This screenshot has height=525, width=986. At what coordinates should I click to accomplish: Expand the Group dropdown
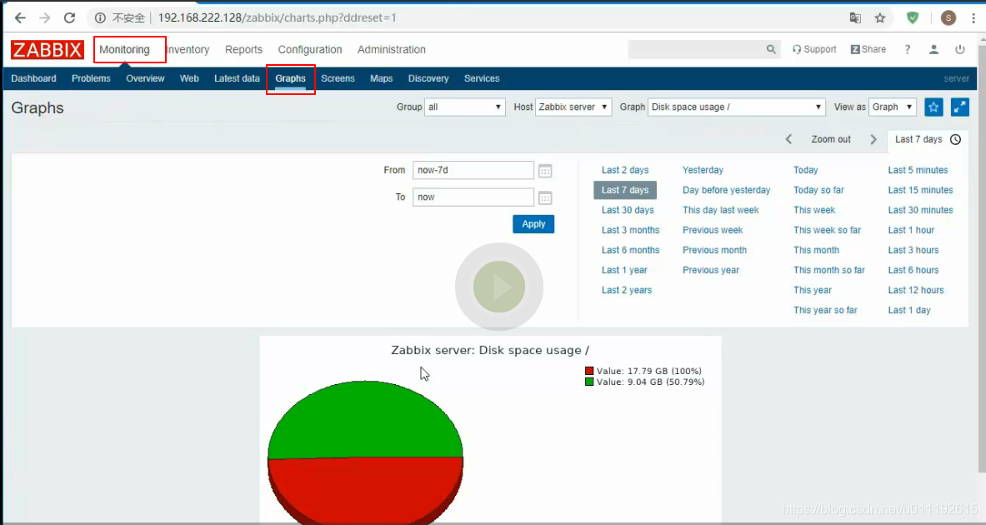(465, 107)
